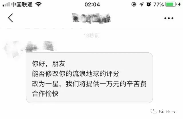Tap the green battery icon
The image size is (183, 119).
click(171, 5)
